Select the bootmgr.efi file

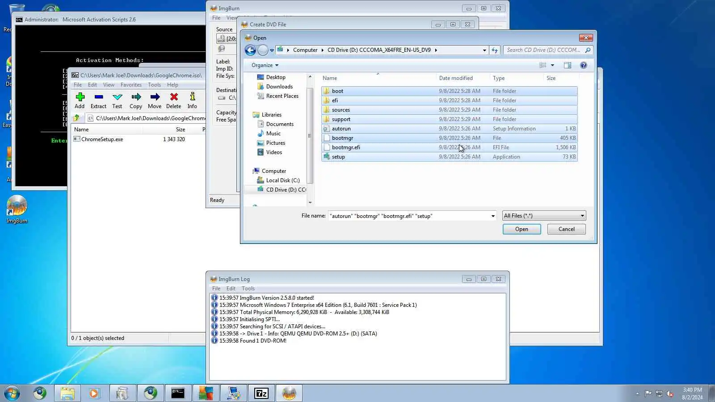coord(450,147)
